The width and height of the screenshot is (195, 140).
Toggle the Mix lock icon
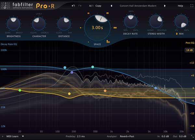pos(176,33)
